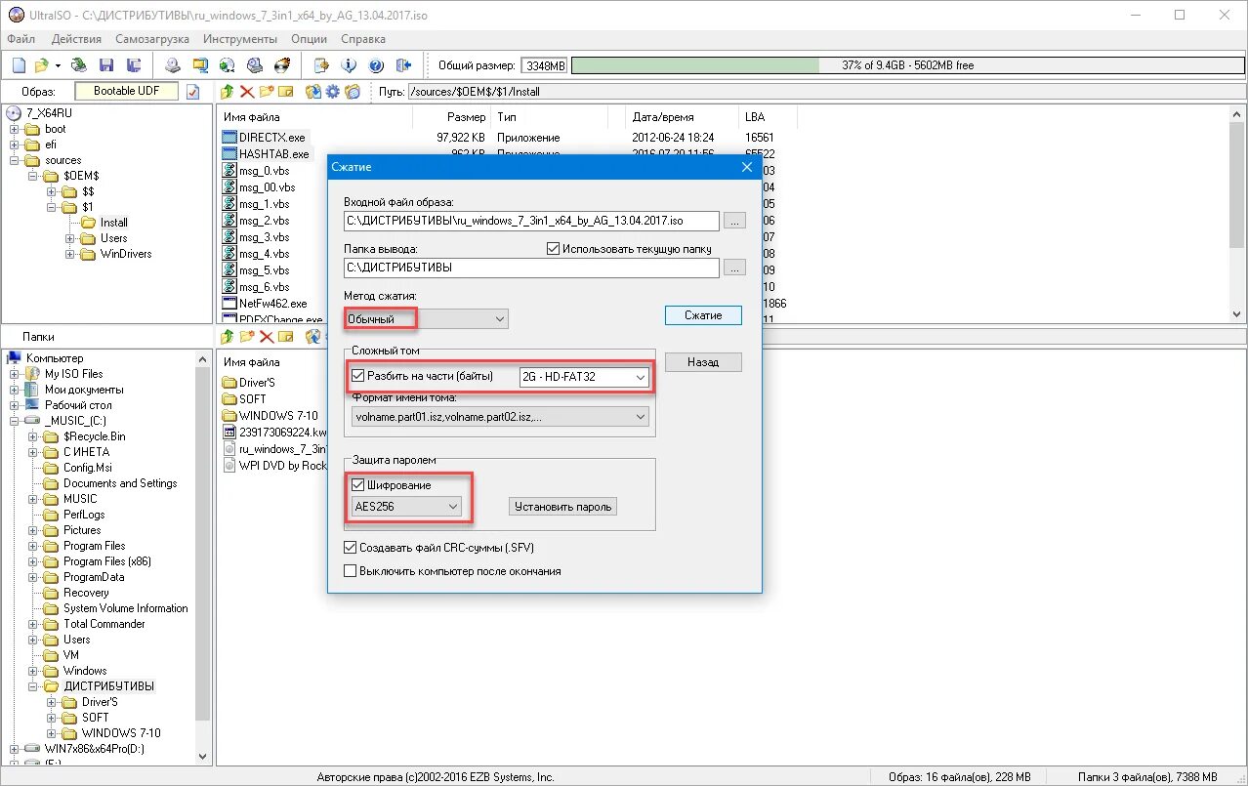
Task: Click the Compress ISO toolbar icon
Action: pos(200,65)
